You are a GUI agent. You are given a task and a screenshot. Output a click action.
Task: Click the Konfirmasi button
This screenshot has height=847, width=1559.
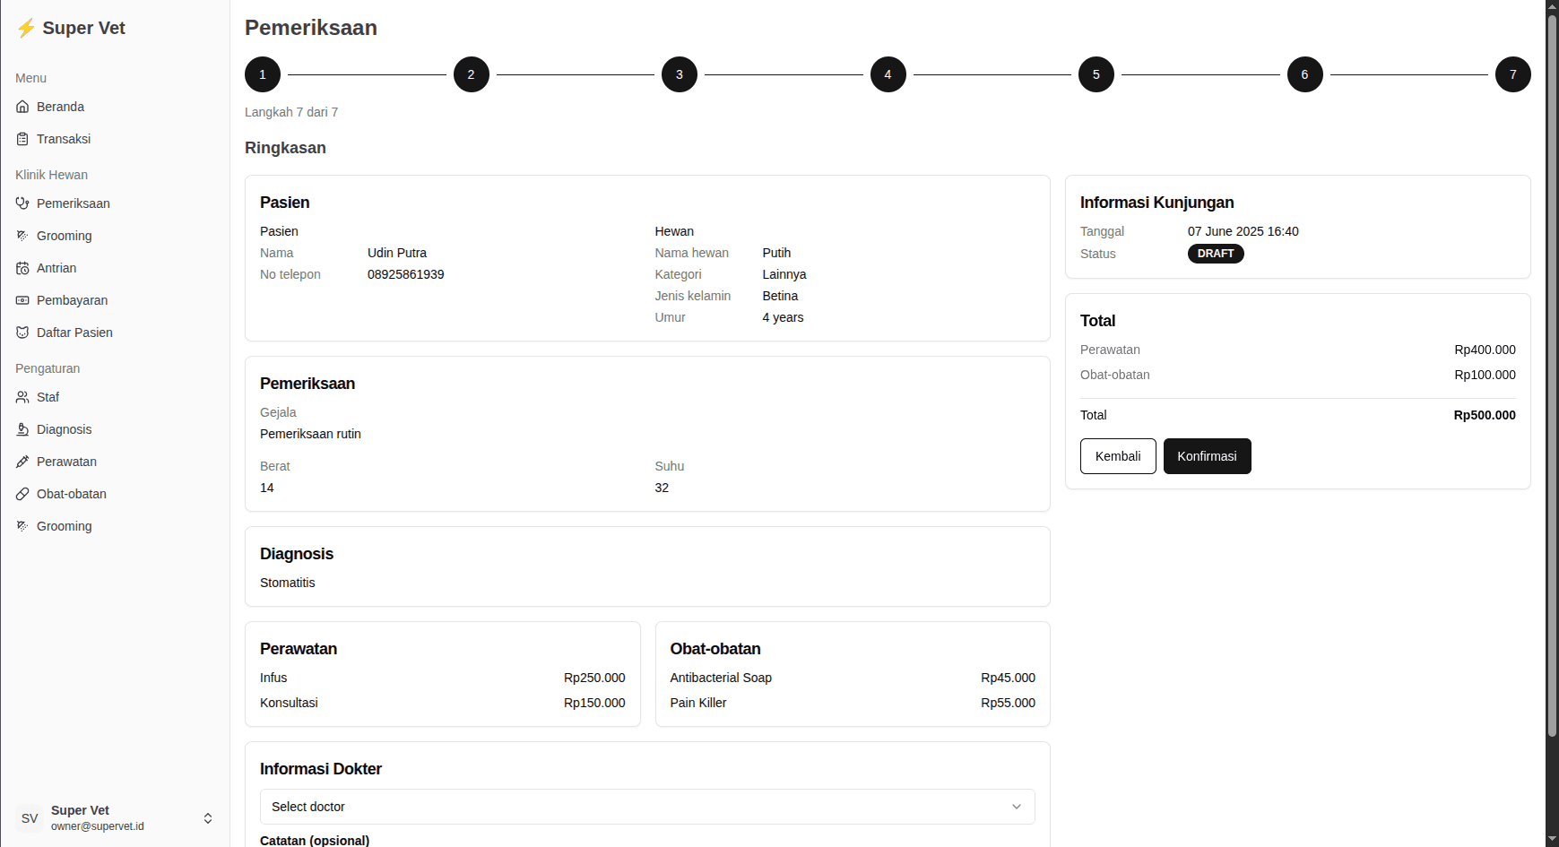coord(1207,456)
